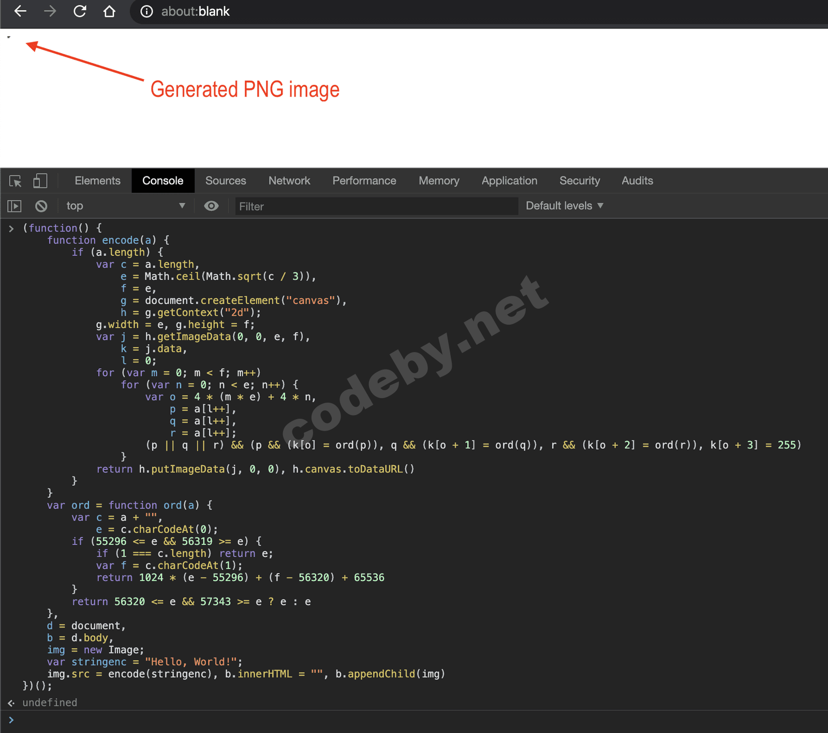View site information icon in address bar
This screenshot has width=828, height=733.
tap(146, 11)
